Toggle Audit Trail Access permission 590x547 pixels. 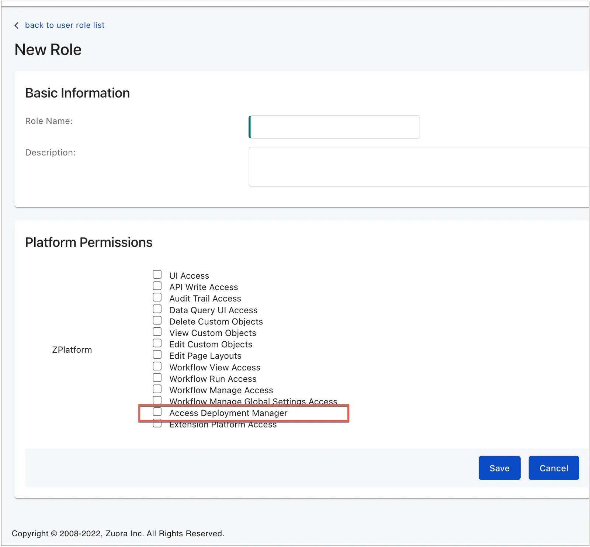[x=157, y=297]
